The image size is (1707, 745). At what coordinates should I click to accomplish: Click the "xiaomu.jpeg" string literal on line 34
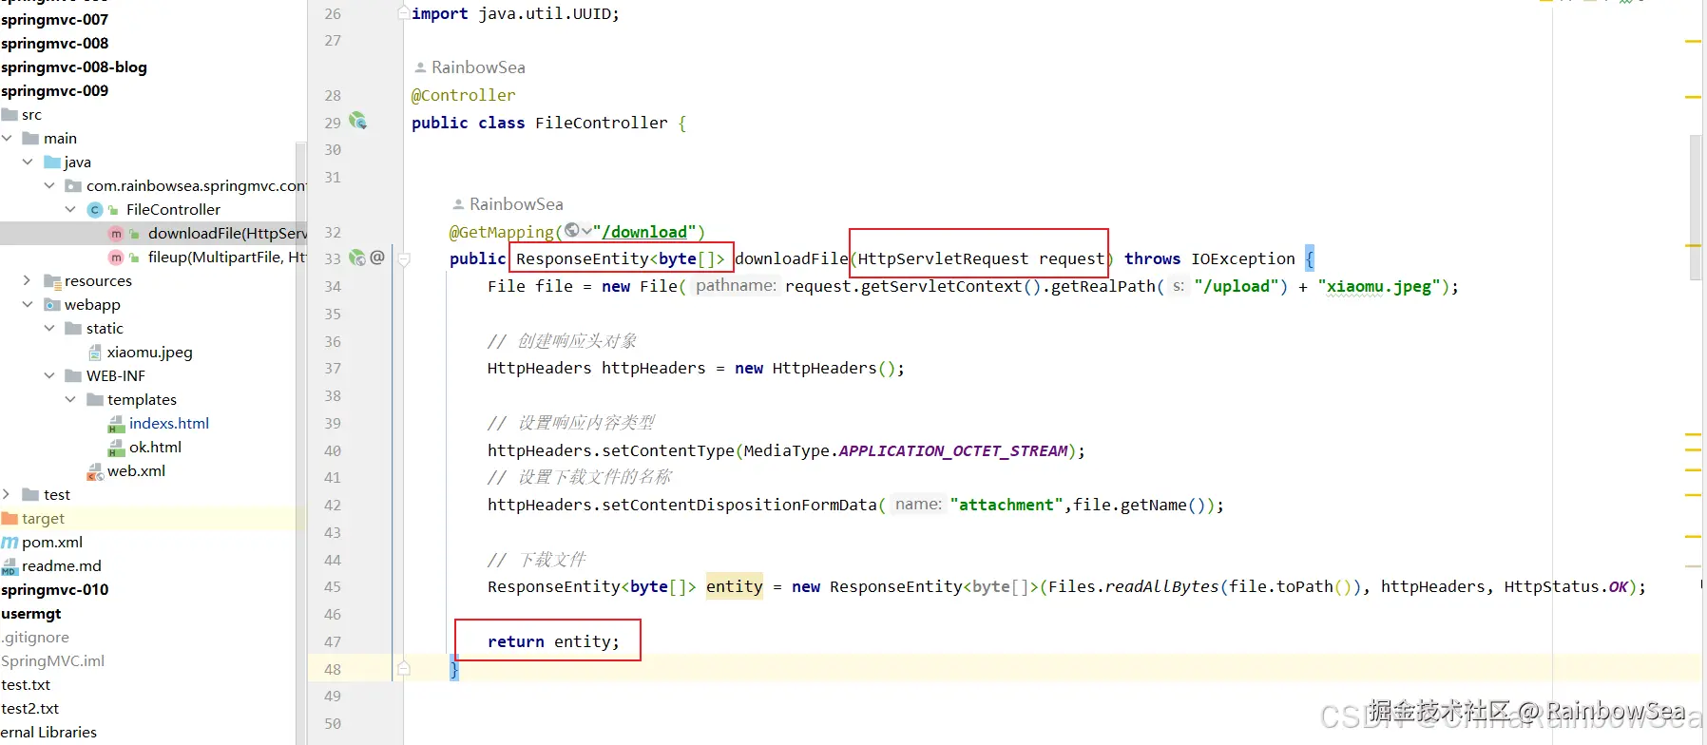click(x=1379, y=286)
